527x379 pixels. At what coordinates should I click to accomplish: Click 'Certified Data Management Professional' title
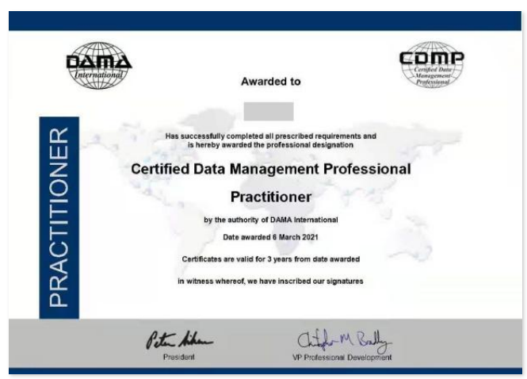(271, 169)
